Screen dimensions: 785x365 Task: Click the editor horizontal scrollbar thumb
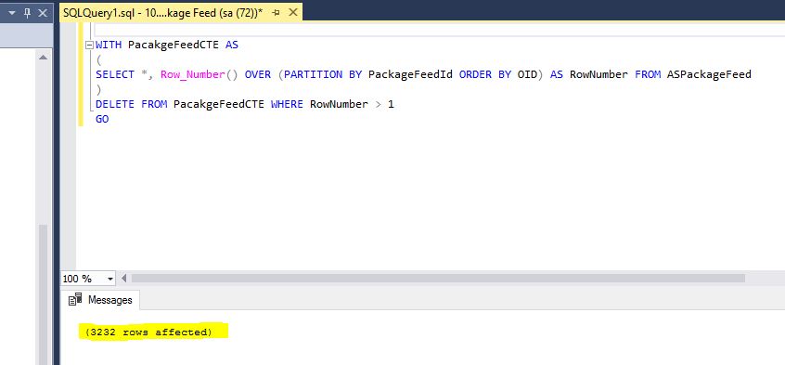coord(438,279)
